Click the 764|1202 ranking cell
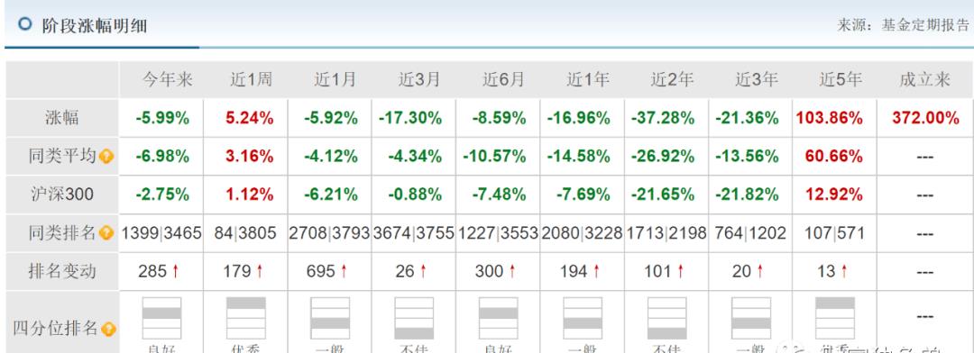 [x=749, y=233]
